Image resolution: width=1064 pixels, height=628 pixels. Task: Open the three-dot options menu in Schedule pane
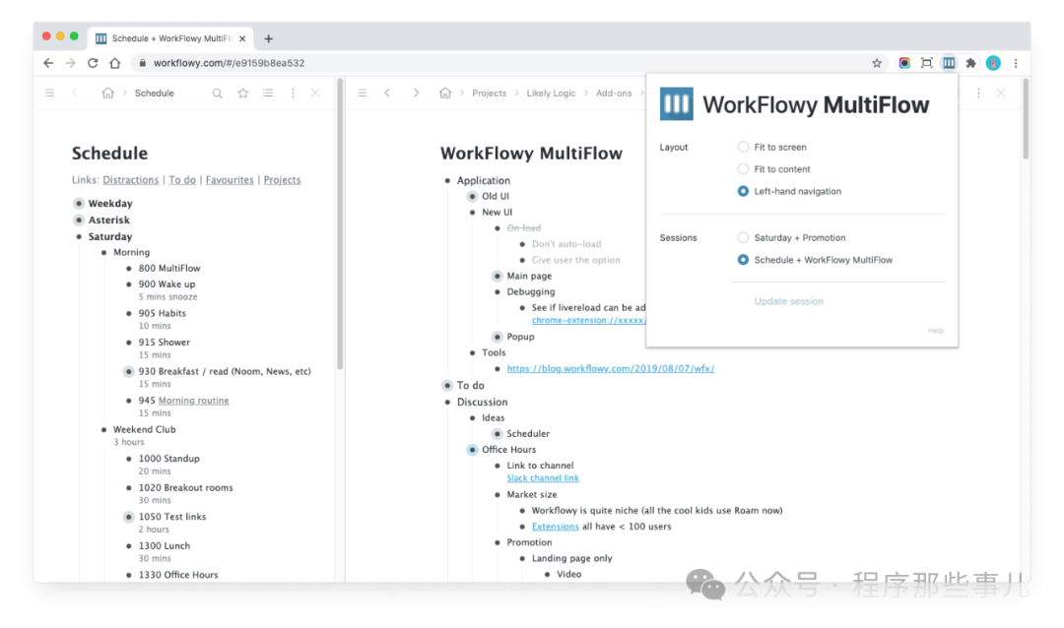[292, 93]
